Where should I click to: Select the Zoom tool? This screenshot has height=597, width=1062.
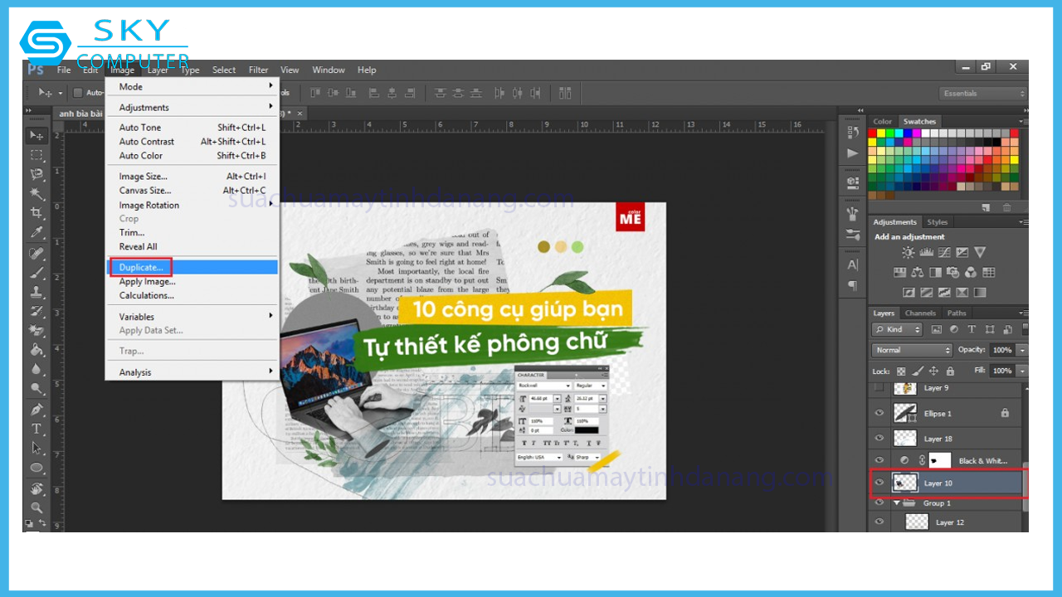[37, 507]
